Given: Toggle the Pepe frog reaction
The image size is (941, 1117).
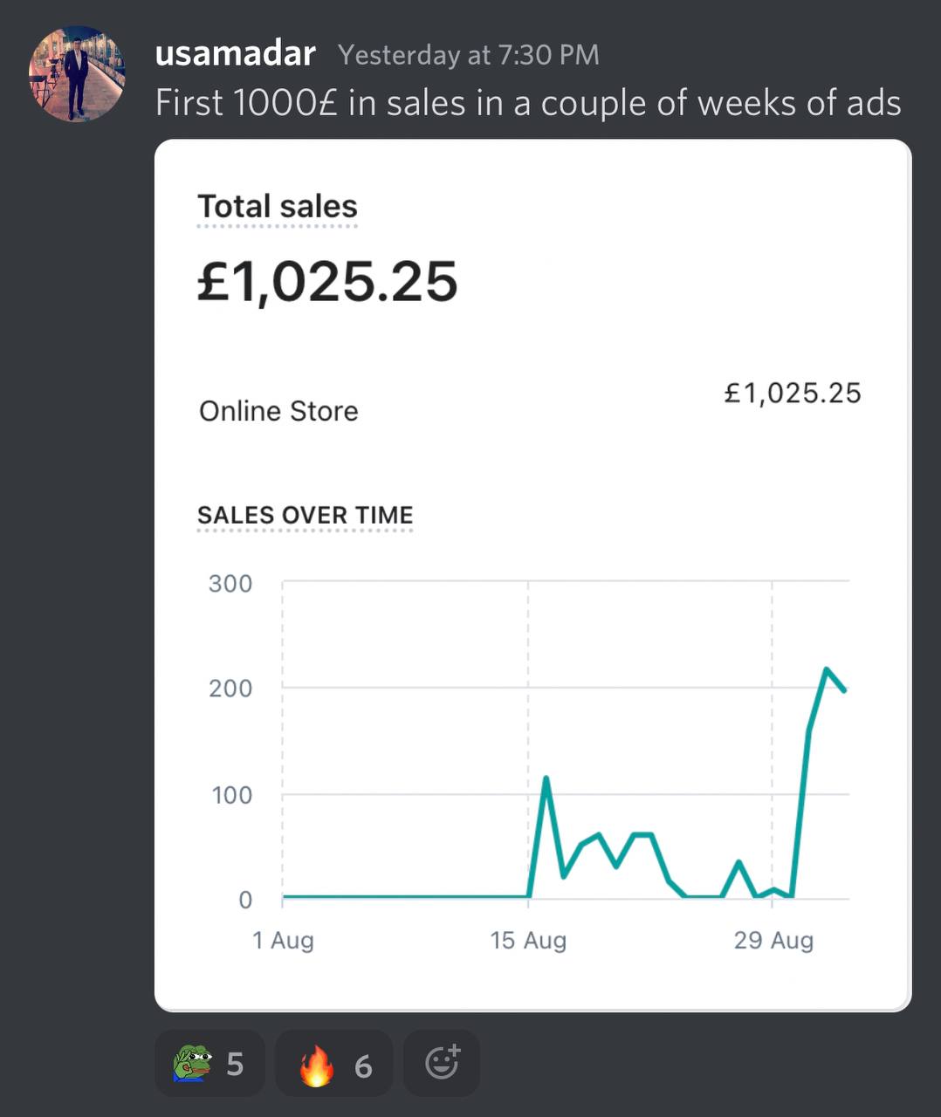Looking at the screenshot, I should click(209, 1064).
